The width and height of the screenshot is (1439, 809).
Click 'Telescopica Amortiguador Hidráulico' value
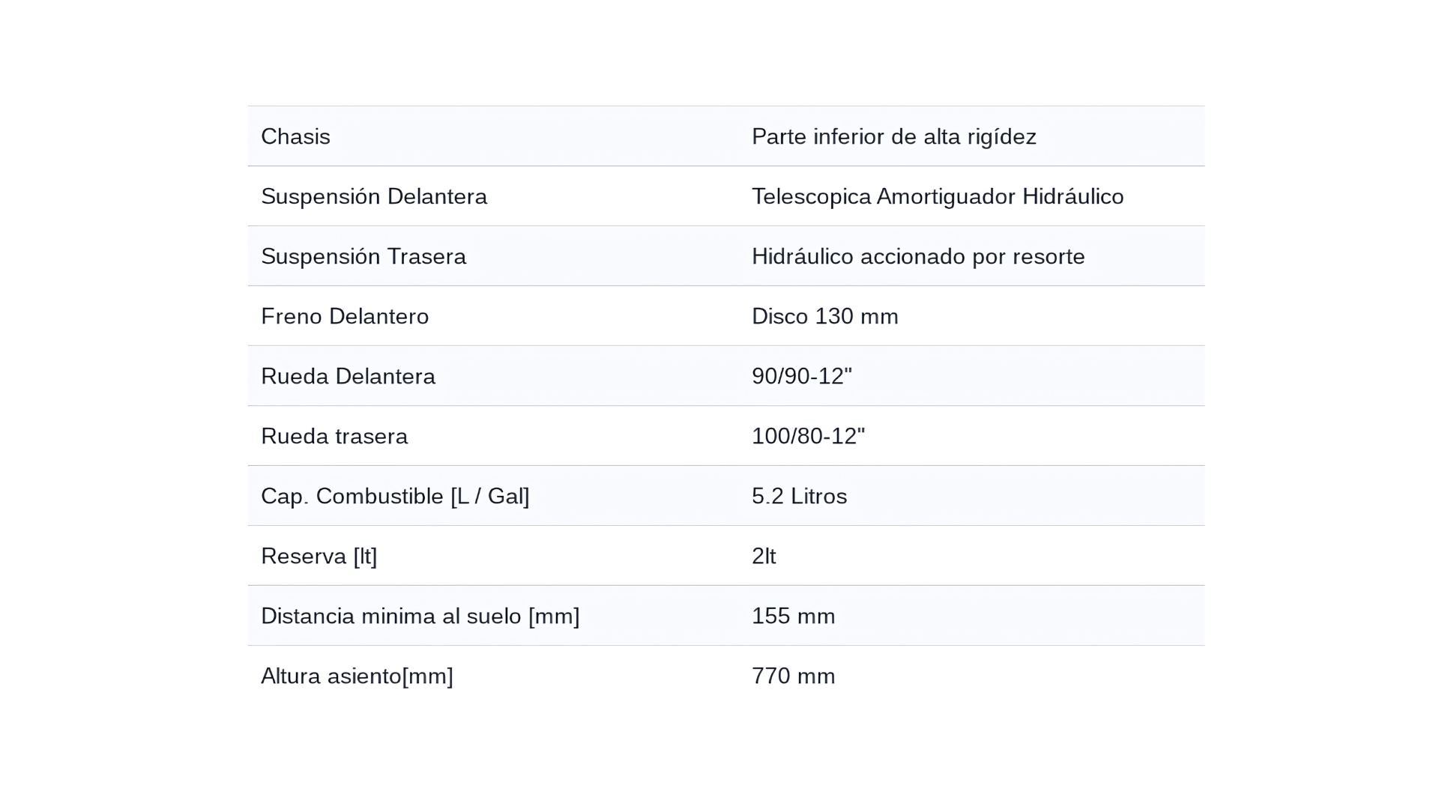tap(938, 196)
